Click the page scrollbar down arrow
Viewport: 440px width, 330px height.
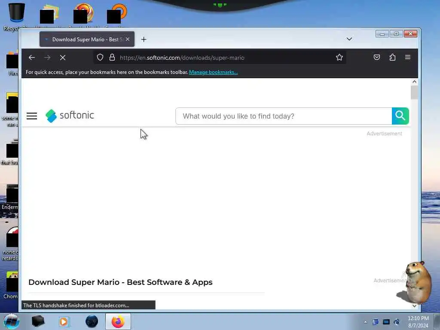(x=414, y=306)
